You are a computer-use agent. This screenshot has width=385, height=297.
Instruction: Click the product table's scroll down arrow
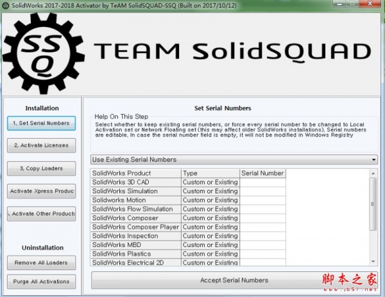(373, 262)
